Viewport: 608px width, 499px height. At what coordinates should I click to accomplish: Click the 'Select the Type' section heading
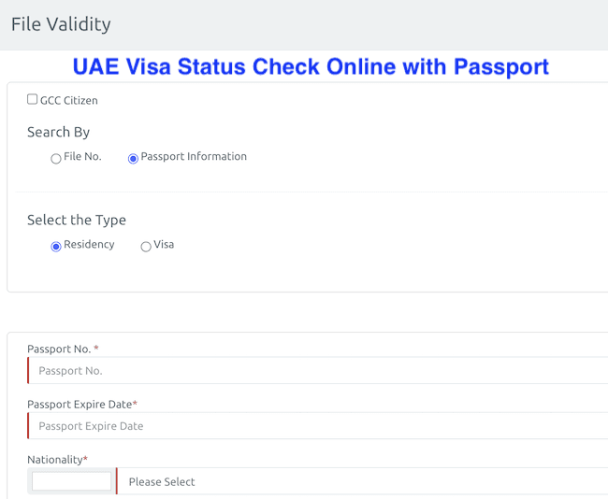coord(77,220)
